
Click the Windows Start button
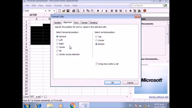[x=27, y=105]
